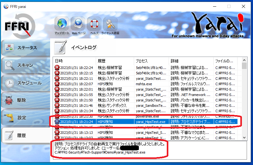Viewport: 253px width, 165px height.
Task: Click HIPS検知 in the 18:13:13 row
Action: [105, 133]
